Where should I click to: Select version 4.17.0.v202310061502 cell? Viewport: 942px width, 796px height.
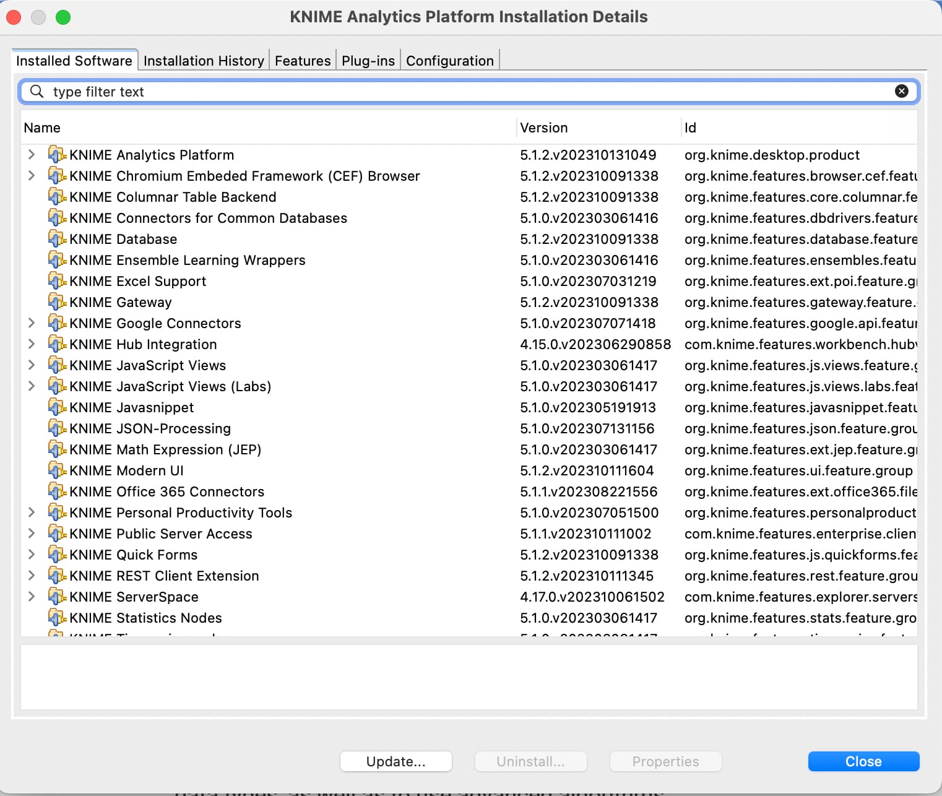point(592,597)
